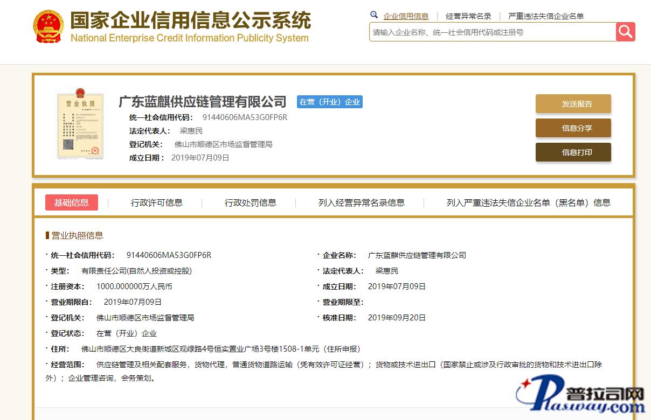The image size is (651, 420).
Task: Type in the enterprise name search field
Action: pyautogui.click(x=491, y=32)
